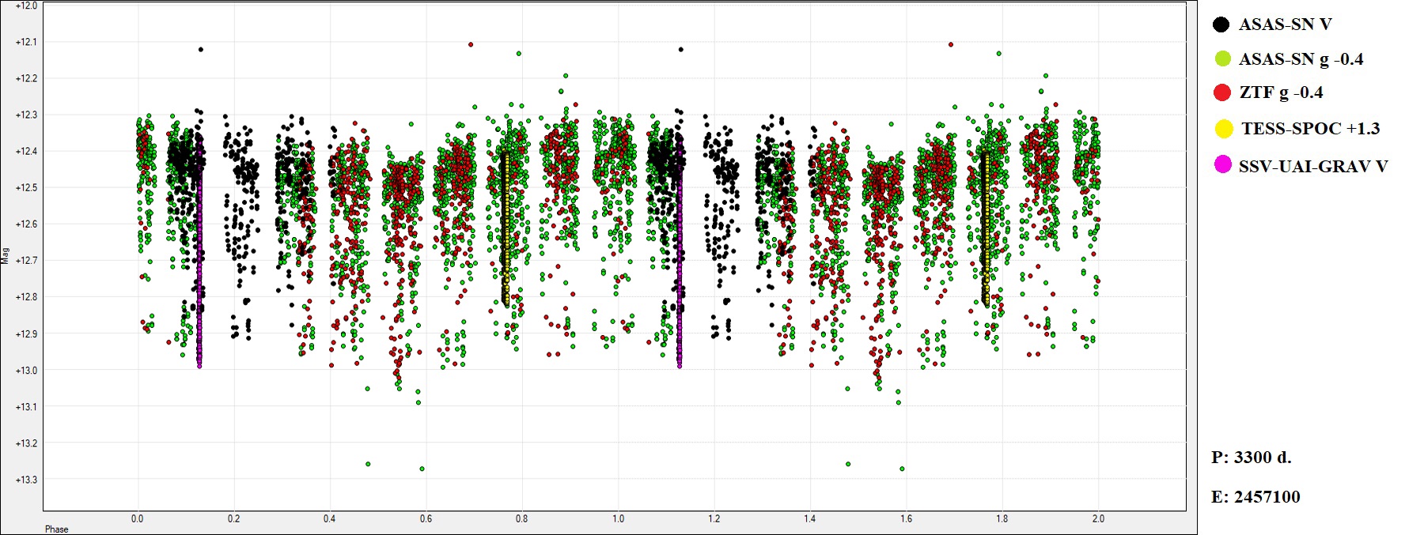Viewport: 1424px width, 535px height.
Task: Click the 1.4 phase tick label
Action: 809,518
